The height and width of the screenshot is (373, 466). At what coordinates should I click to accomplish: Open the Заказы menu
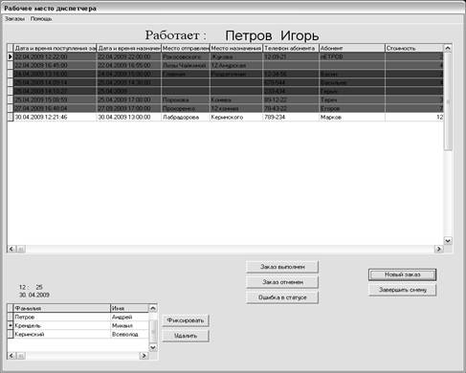(14, 19)
